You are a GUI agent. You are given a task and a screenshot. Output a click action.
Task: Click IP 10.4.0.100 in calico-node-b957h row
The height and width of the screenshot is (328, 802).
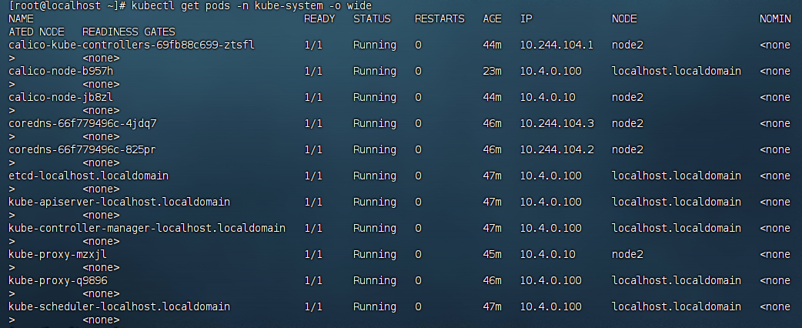pos(550,71)
